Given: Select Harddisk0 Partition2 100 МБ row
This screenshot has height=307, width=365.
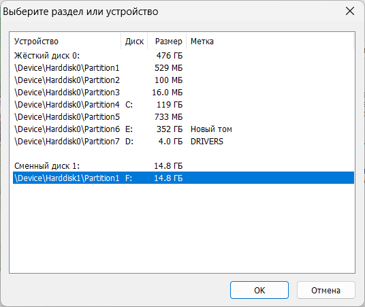Looking at the screenshot, I should click(183, 80).
